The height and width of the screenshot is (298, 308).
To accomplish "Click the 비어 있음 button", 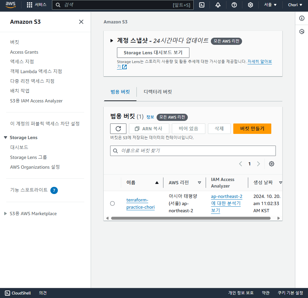I will pyautogui.click(x=188, y=129).
